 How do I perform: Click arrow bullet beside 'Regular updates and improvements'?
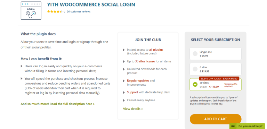(124, 81)
